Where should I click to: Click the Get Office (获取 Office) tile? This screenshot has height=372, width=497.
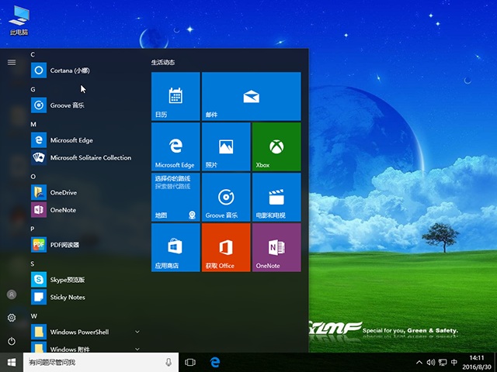point(225,247)
